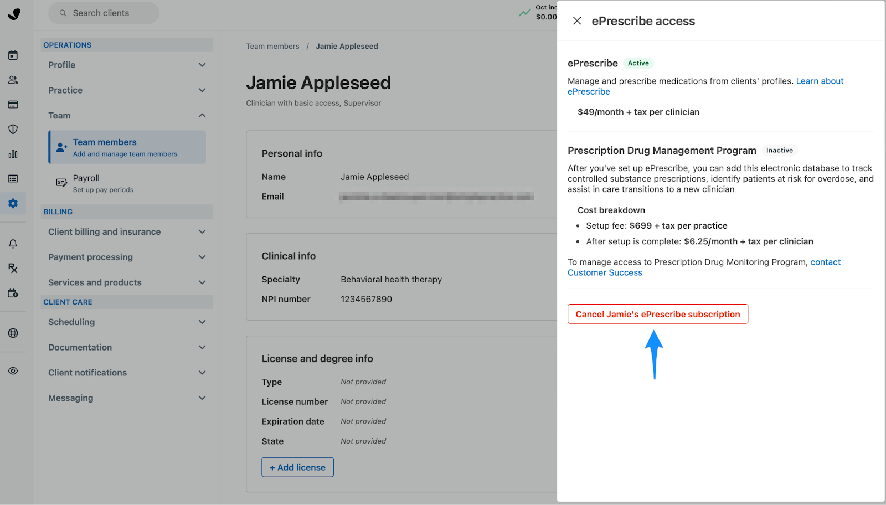Click Prescription Drug Management Program heading
The height and width of the screenshot is (505, 886).
click(x=662, y=151)
